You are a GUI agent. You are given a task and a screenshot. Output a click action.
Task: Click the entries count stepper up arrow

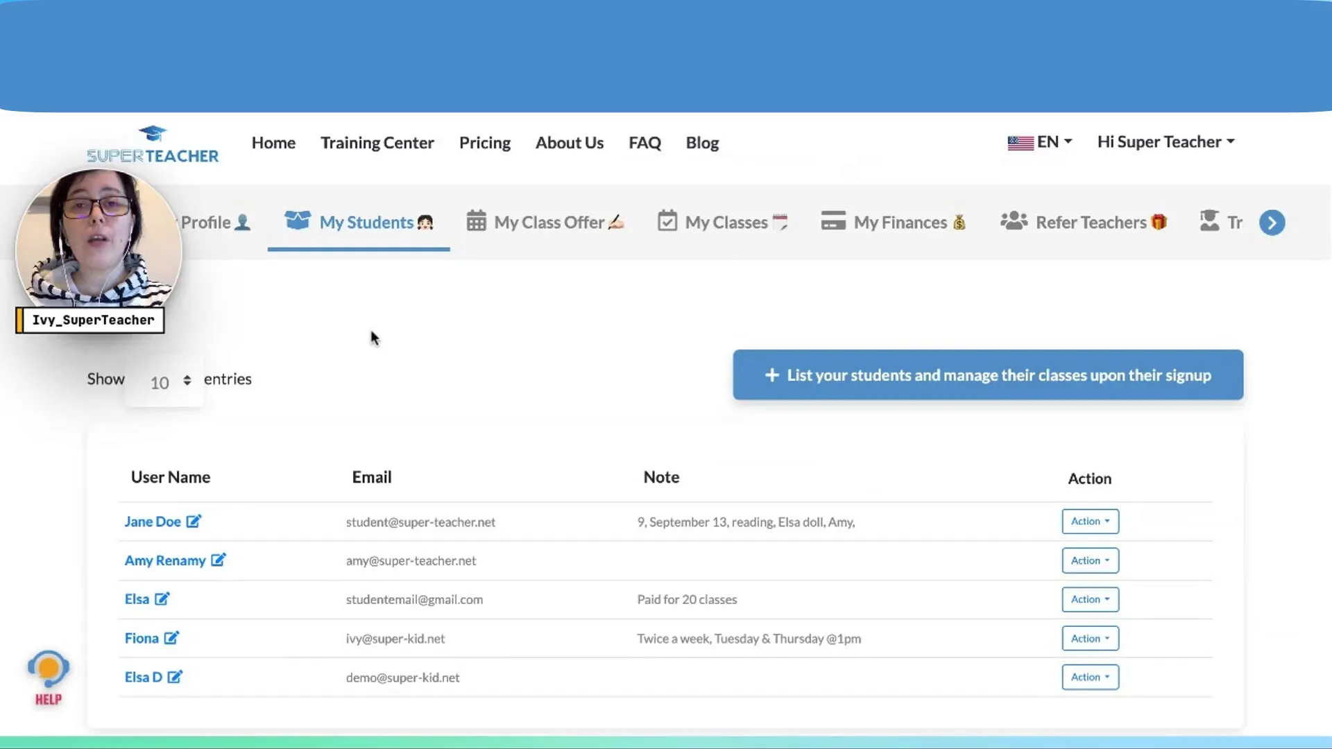pos(187,375)
